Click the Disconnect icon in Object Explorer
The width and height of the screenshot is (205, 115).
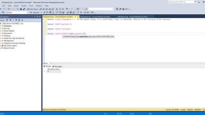click(10, 20)
